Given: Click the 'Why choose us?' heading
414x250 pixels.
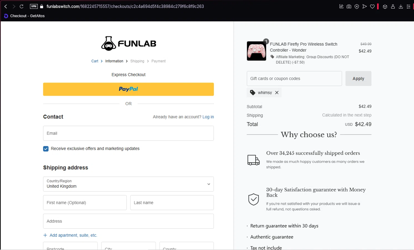Looking at the screenshot, I should [x=309, y=135].
